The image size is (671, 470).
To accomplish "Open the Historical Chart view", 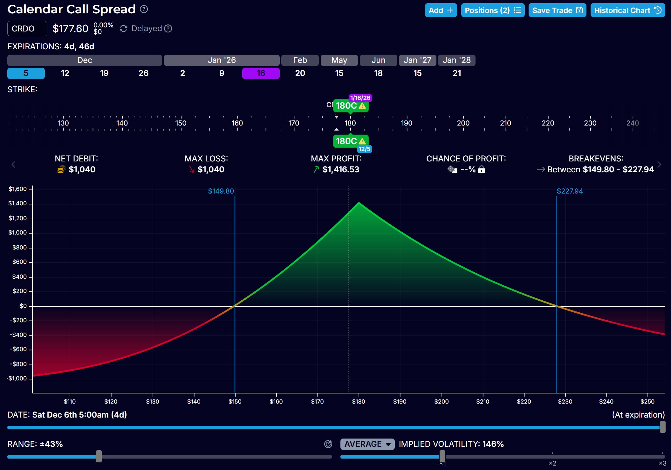I will [627, 10].
